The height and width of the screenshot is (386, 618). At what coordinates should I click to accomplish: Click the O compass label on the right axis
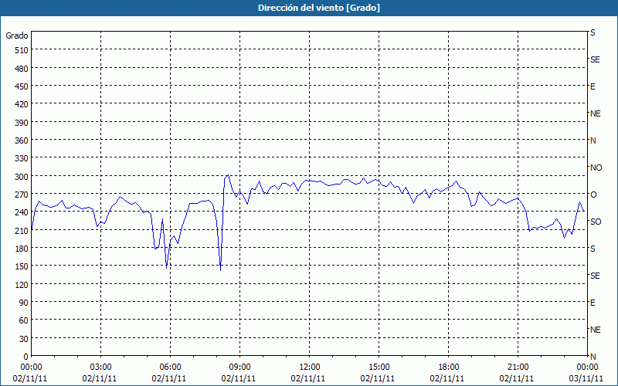(x=593, y=195)
